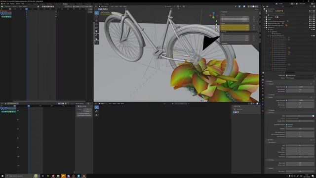This screenshot has width=316, height=178.
Task: Collapse the Clamping subpanel
Action: (x=271, y=160)
